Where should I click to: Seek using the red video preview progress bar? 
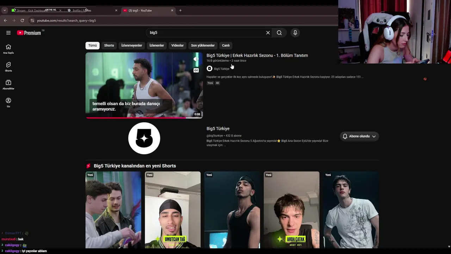[144, 118]
